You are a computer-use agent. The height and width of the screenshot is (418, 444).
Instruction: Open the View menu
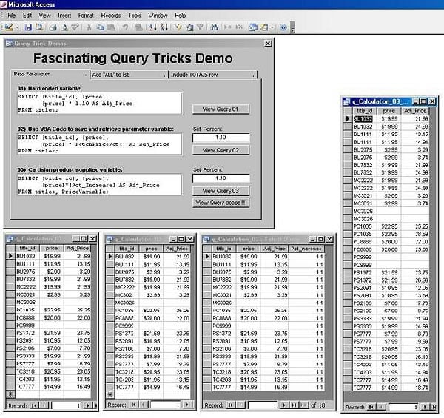coord(44,16)
